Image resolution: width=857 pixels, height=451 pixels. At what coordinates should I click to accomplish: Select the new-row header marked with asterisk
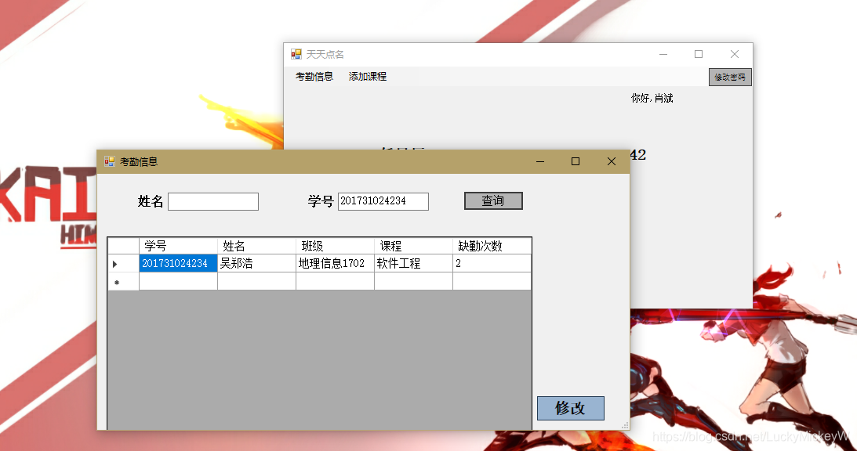click(124, 282)
